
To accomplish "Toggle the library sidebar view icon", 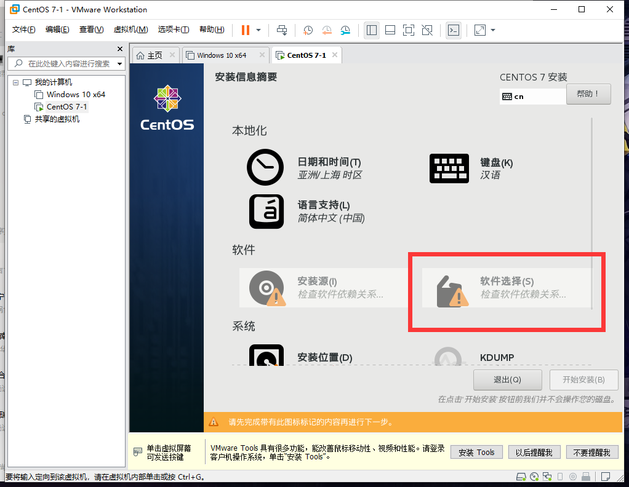I will pos(372,30).
